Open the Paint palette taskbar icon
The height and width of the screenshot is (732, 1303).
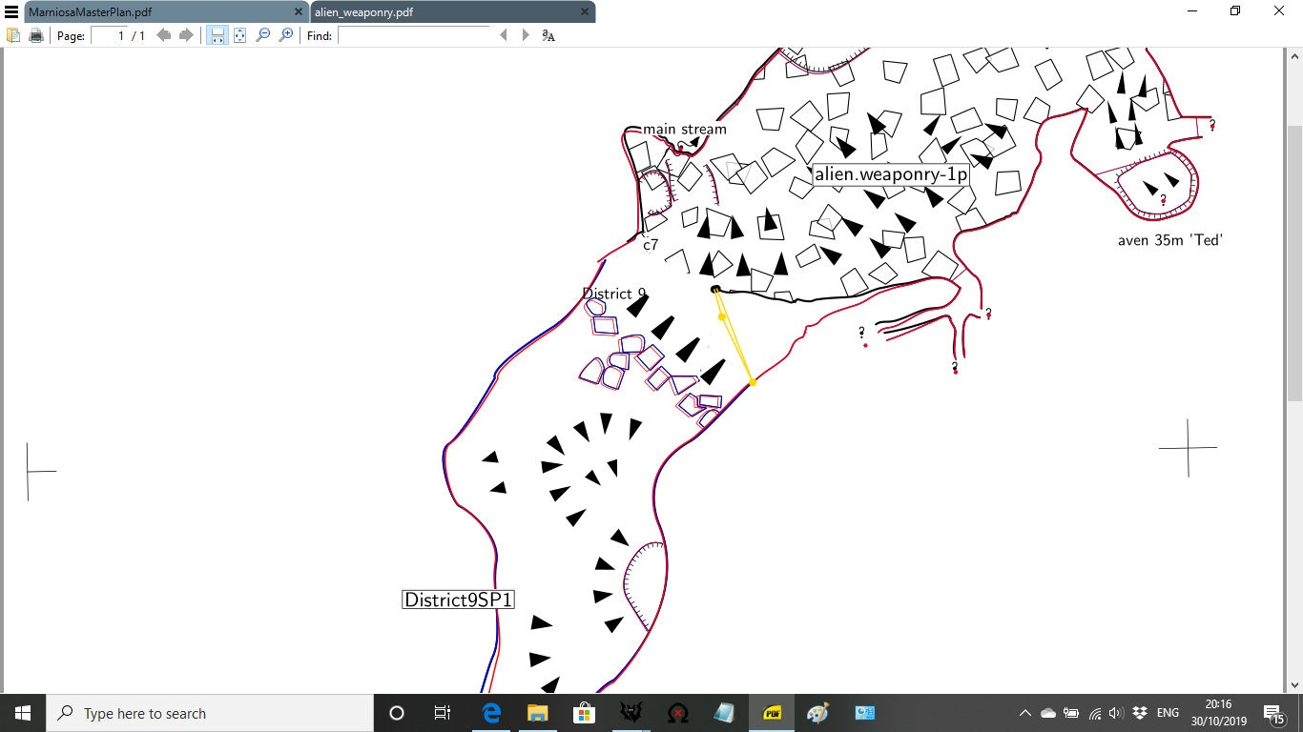817,713
